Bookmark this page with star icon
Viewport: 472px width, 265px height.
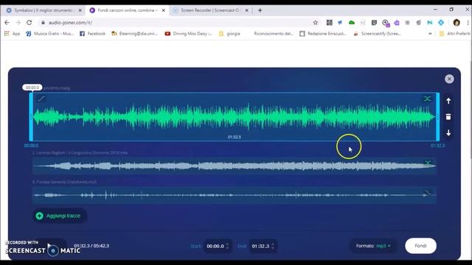pyautogui.click(x=316, y=23)
